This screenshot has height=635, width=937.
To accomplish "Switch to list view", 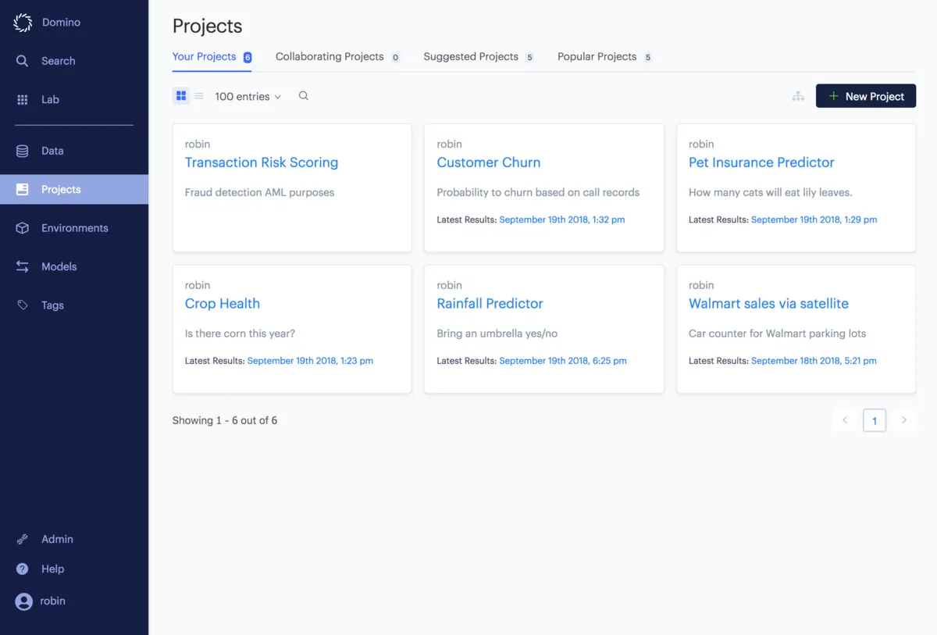I will click(x=199, y=96).
